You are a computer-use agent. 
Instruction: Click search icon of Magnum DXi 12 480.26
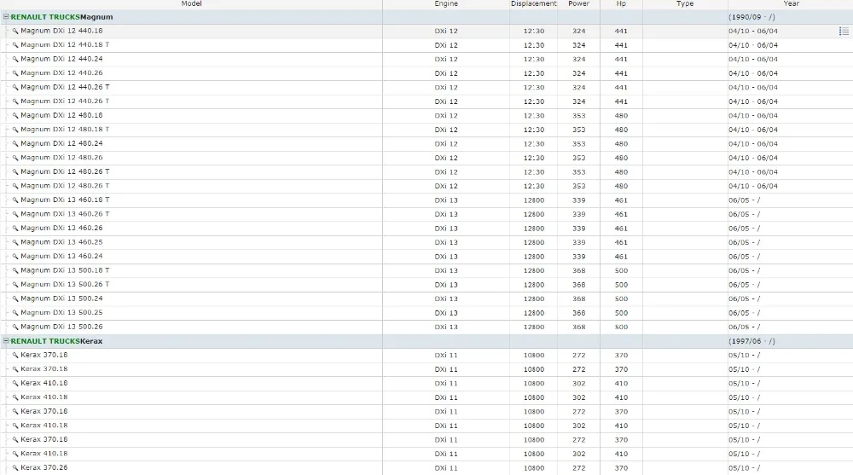point(15,159)
